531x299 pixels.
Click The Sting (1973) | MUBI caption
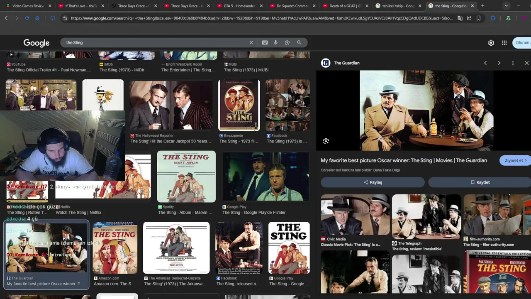(x=246, y=70)
